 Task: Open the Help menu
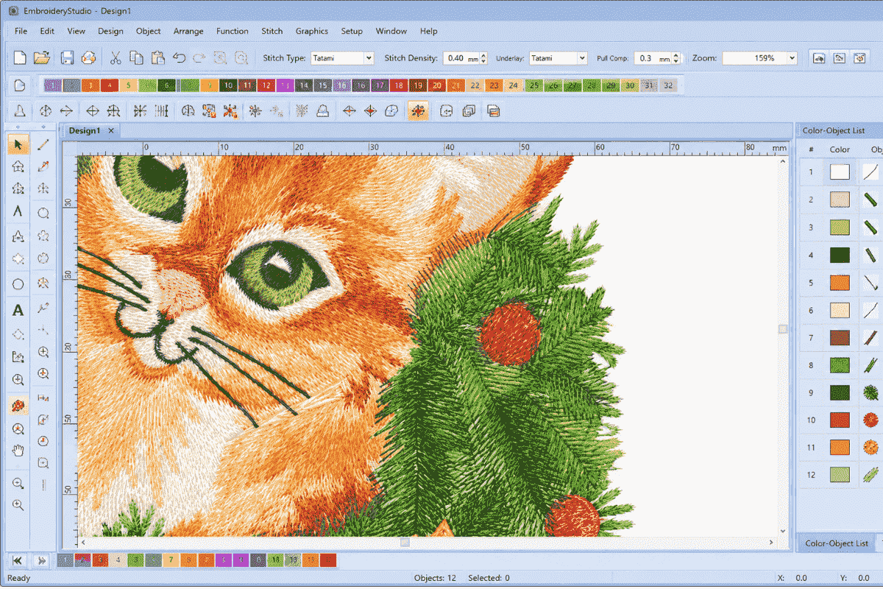pyautogui.click(x=429, y=31)
